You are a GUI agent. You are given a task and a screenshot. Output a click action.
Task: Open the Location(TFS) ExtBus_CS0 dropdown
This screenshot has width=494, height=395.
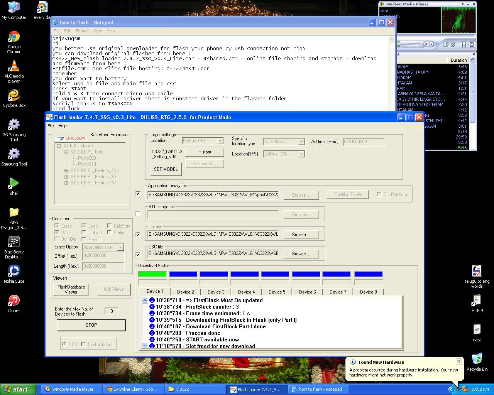coord(301,154)
